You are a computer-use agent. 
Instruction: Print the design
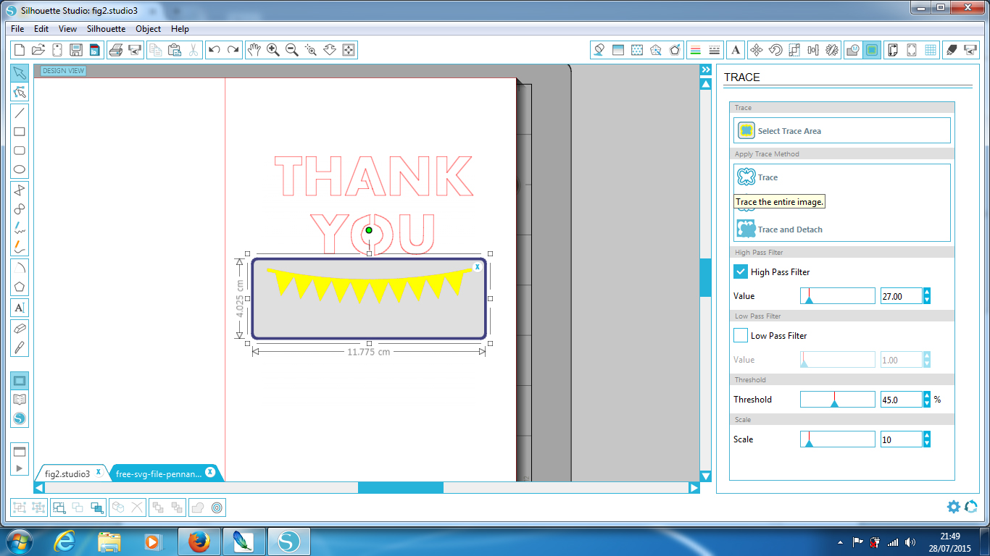pos(115,50)
